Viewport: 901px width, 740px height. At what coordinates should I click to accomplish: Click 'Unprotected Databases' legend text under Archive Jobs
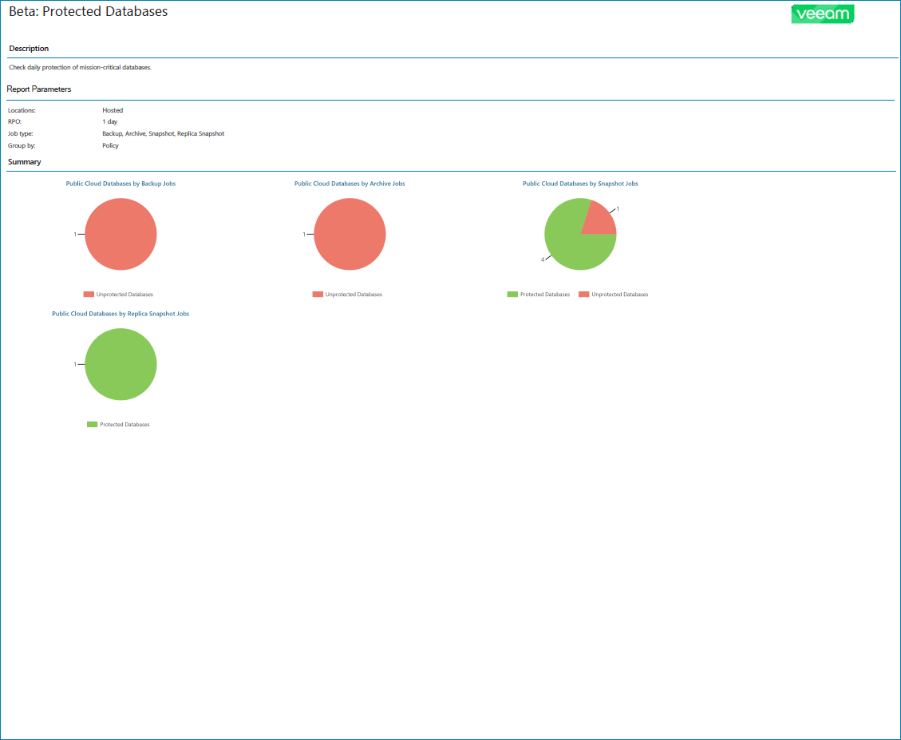click(354, 295)
